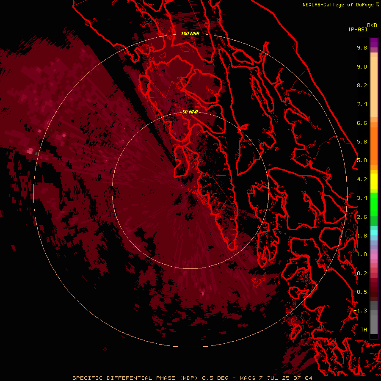Click the 9.8 scale value
This screenshot has width=381, height=381.
(x=362, y=47)
